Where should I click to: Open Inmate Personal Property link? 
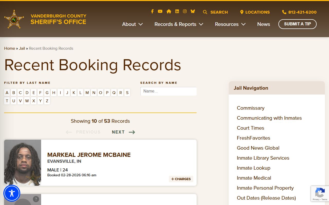265,188
